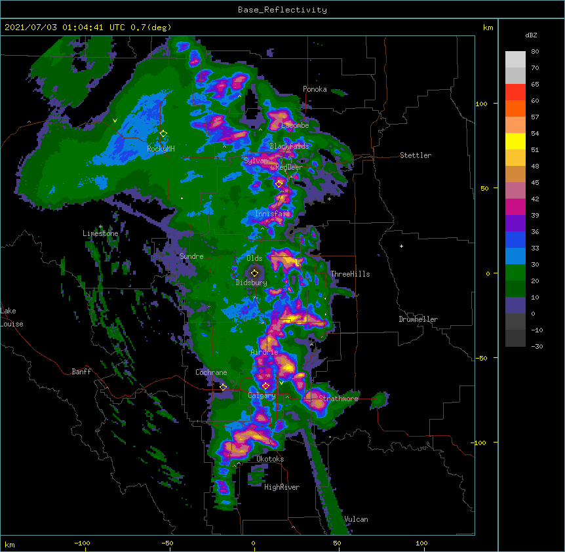The width and height of the screenshot is (565, 552).
Task: Click the yellow diamond marker above Calgary label
Action: (x=265, y=386)
